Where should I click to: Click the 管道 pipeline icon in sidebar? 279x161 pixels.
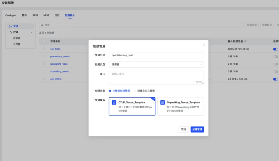11,26
